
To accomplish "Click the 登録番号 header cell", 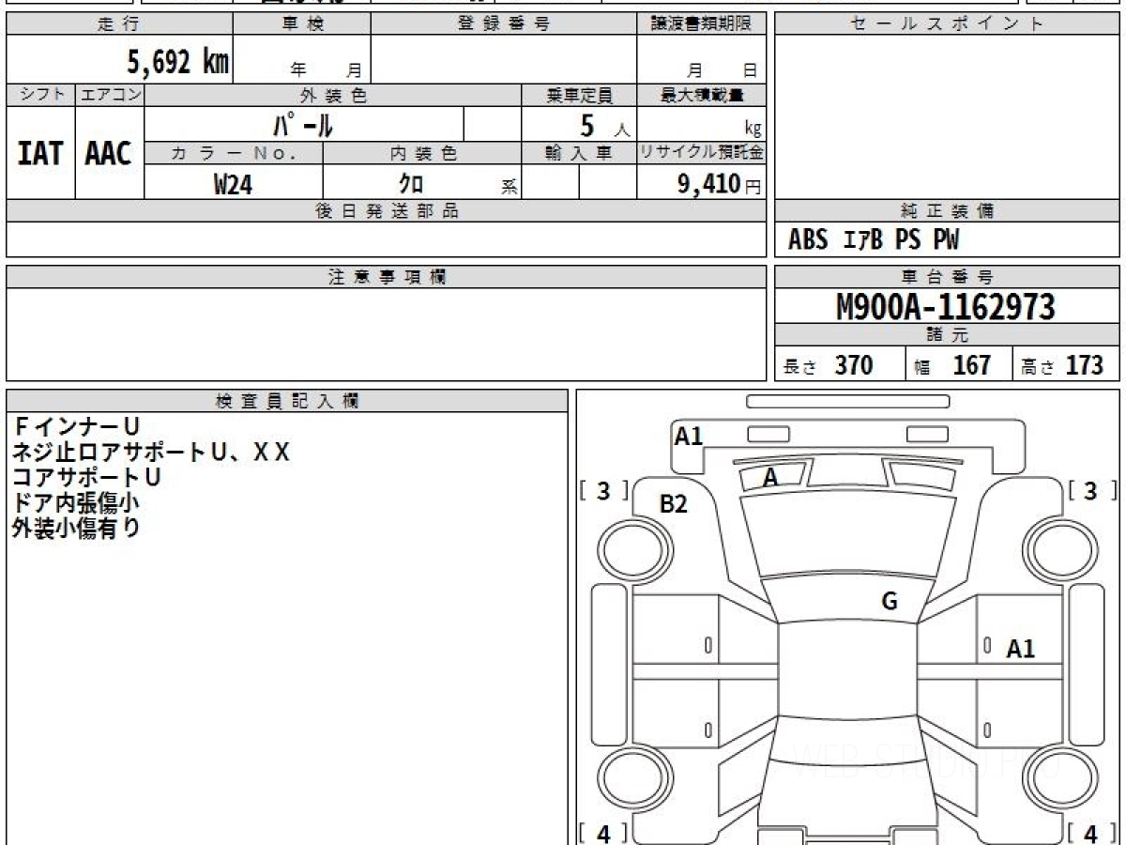I will tap(504, 24).
